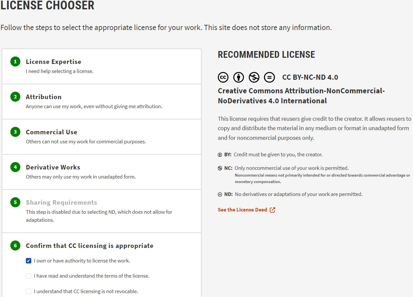Image resolution: width=413 pixels, height=297 pixels.
Task: Click the CC BY-NC-ND 4.0 license label
Action: (x=310, y=77)
